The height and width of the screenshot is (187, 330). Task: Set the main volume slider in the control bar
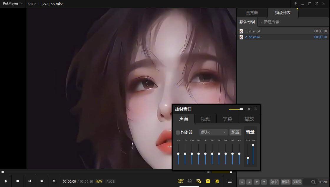point(222,172)
